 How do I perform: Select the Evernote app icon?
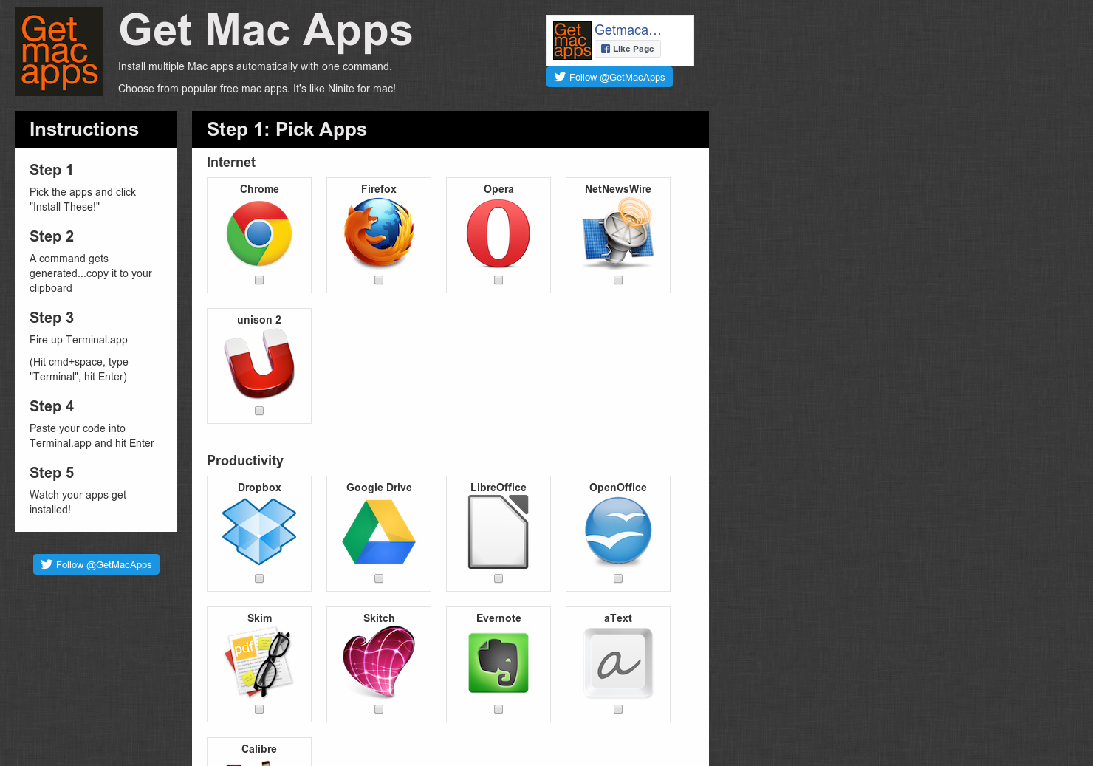498,662
